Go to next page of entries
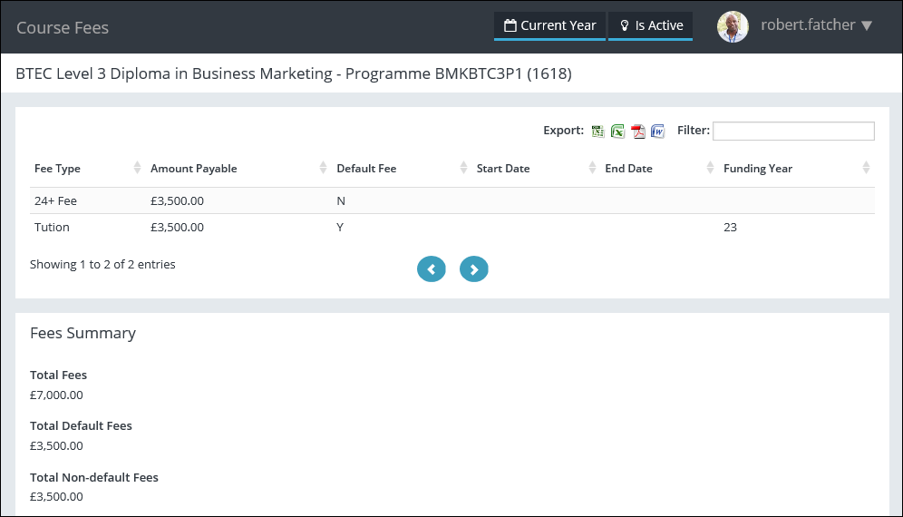Screen dimensions: 903x517 point(474,269)
